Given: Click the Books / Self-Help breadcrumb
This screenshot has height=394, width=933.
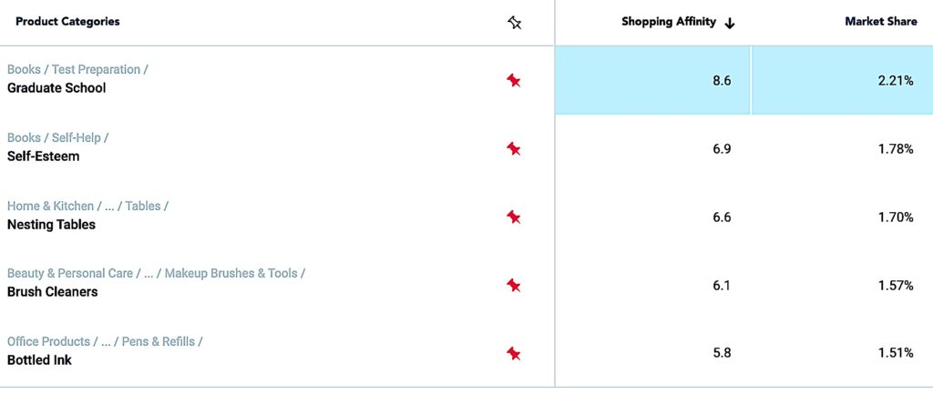Looking at the screenshot, I should click(57, 138).
